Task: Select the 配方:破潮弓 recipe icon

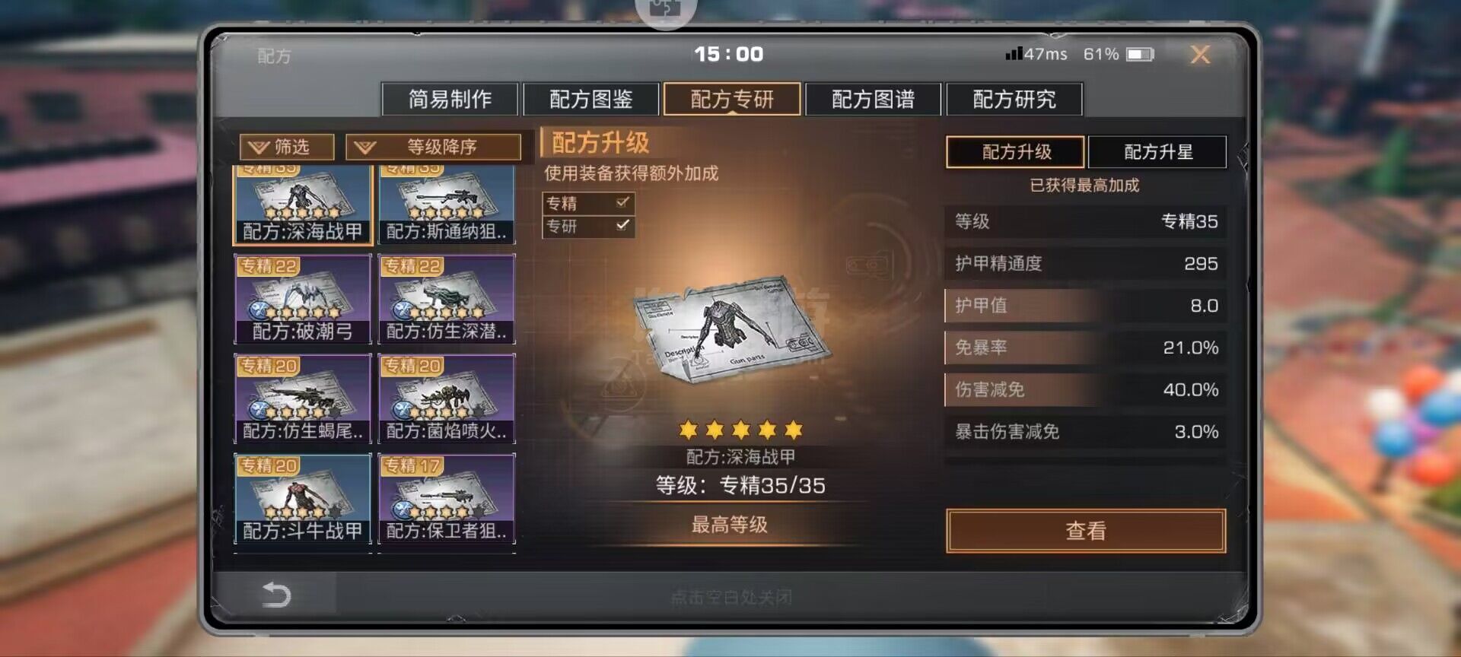Action: 302,300
